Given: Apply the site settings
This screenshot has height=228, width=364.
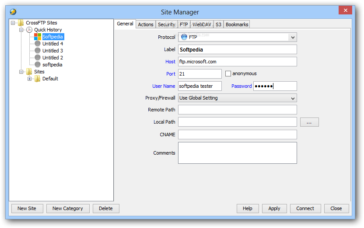Looking at the screenshot, I should point(274,208).
